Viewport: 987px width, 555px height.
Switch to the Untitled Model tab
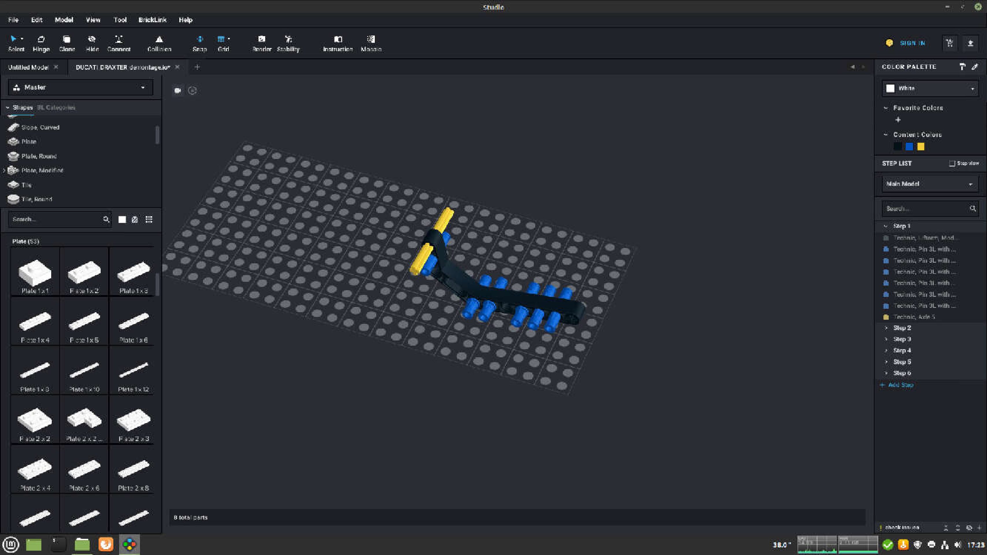(x=28, y=67)
